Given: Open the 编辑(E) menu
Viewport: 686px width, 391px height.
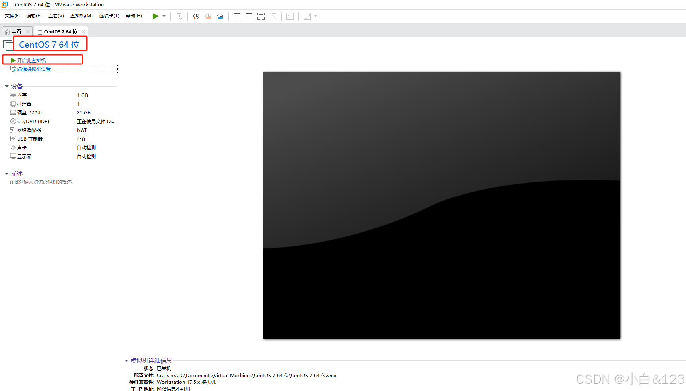Looking at the screenshot, I should pos(34,16).
